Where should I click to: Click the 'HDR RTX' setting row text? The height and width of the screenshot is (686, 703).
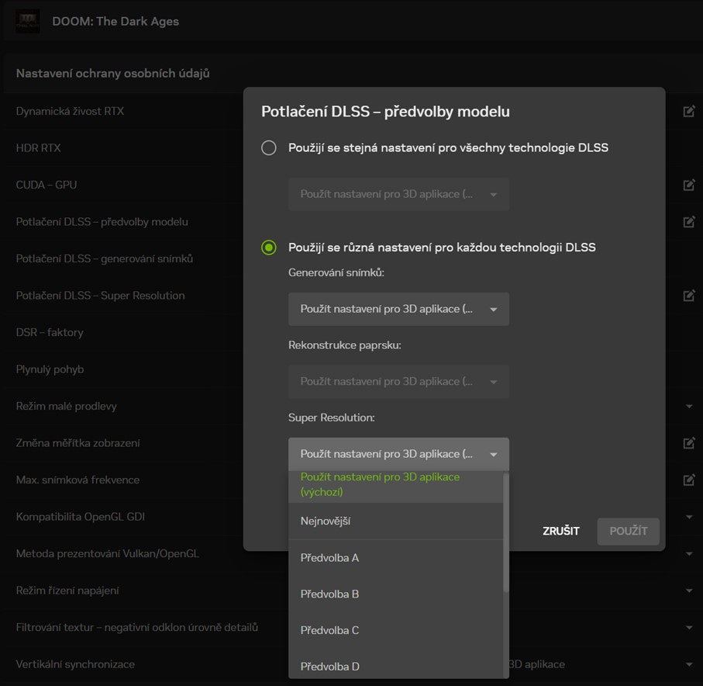[38, 147]
